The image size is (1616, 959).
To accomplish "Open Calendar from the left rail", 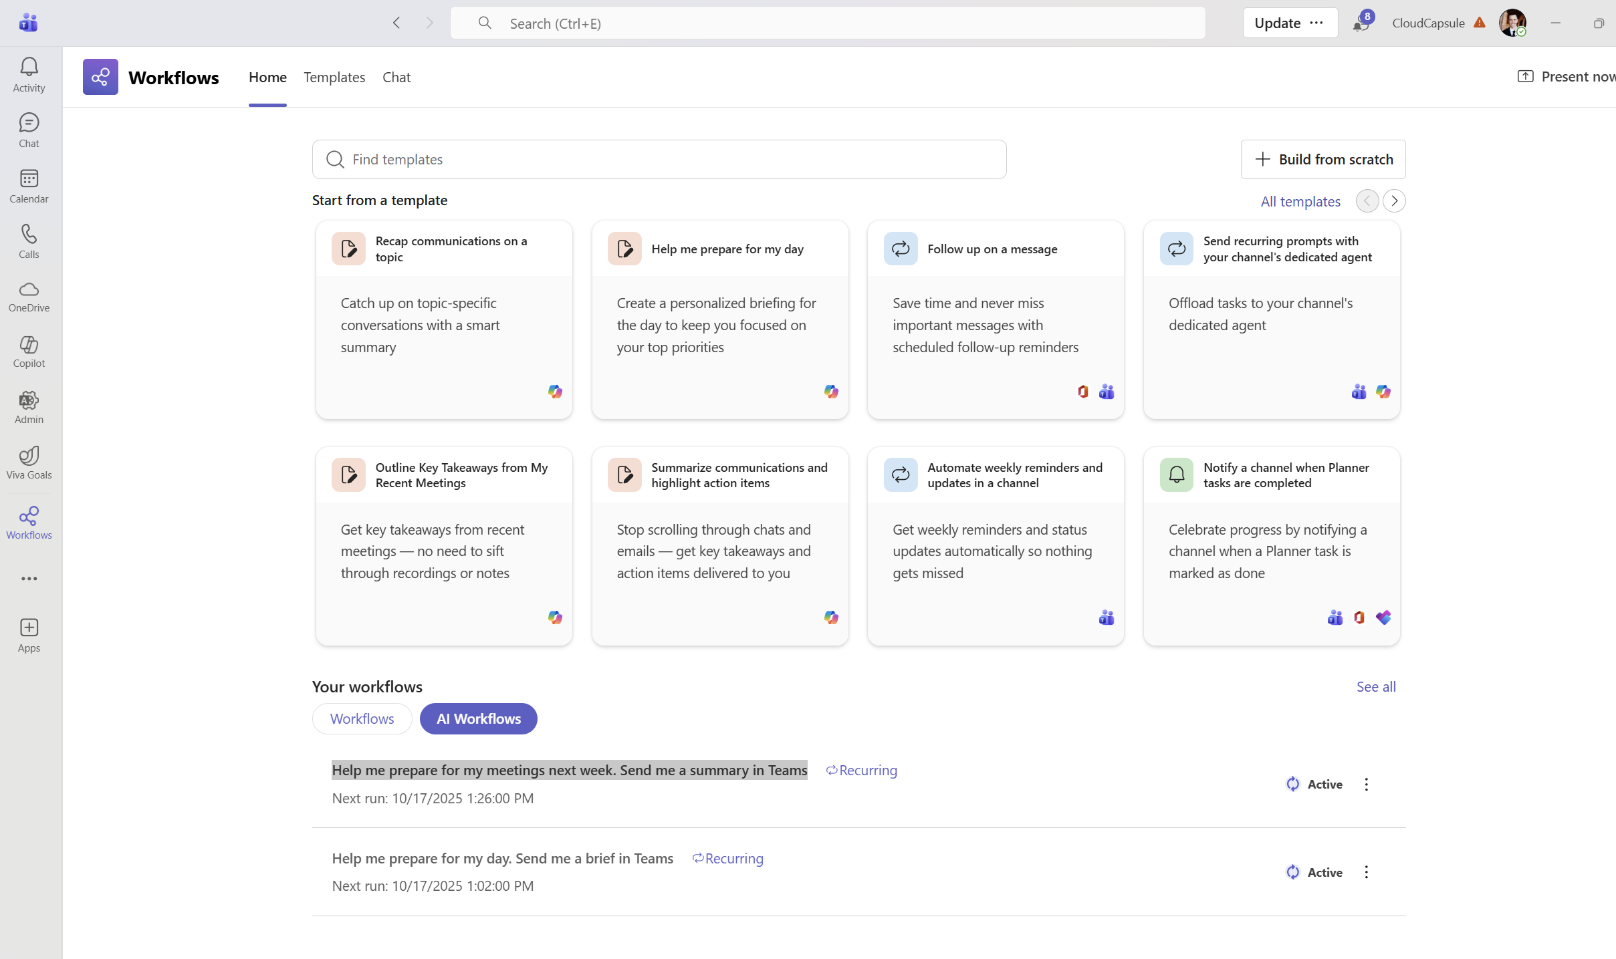I will click(x=29, y=185).
